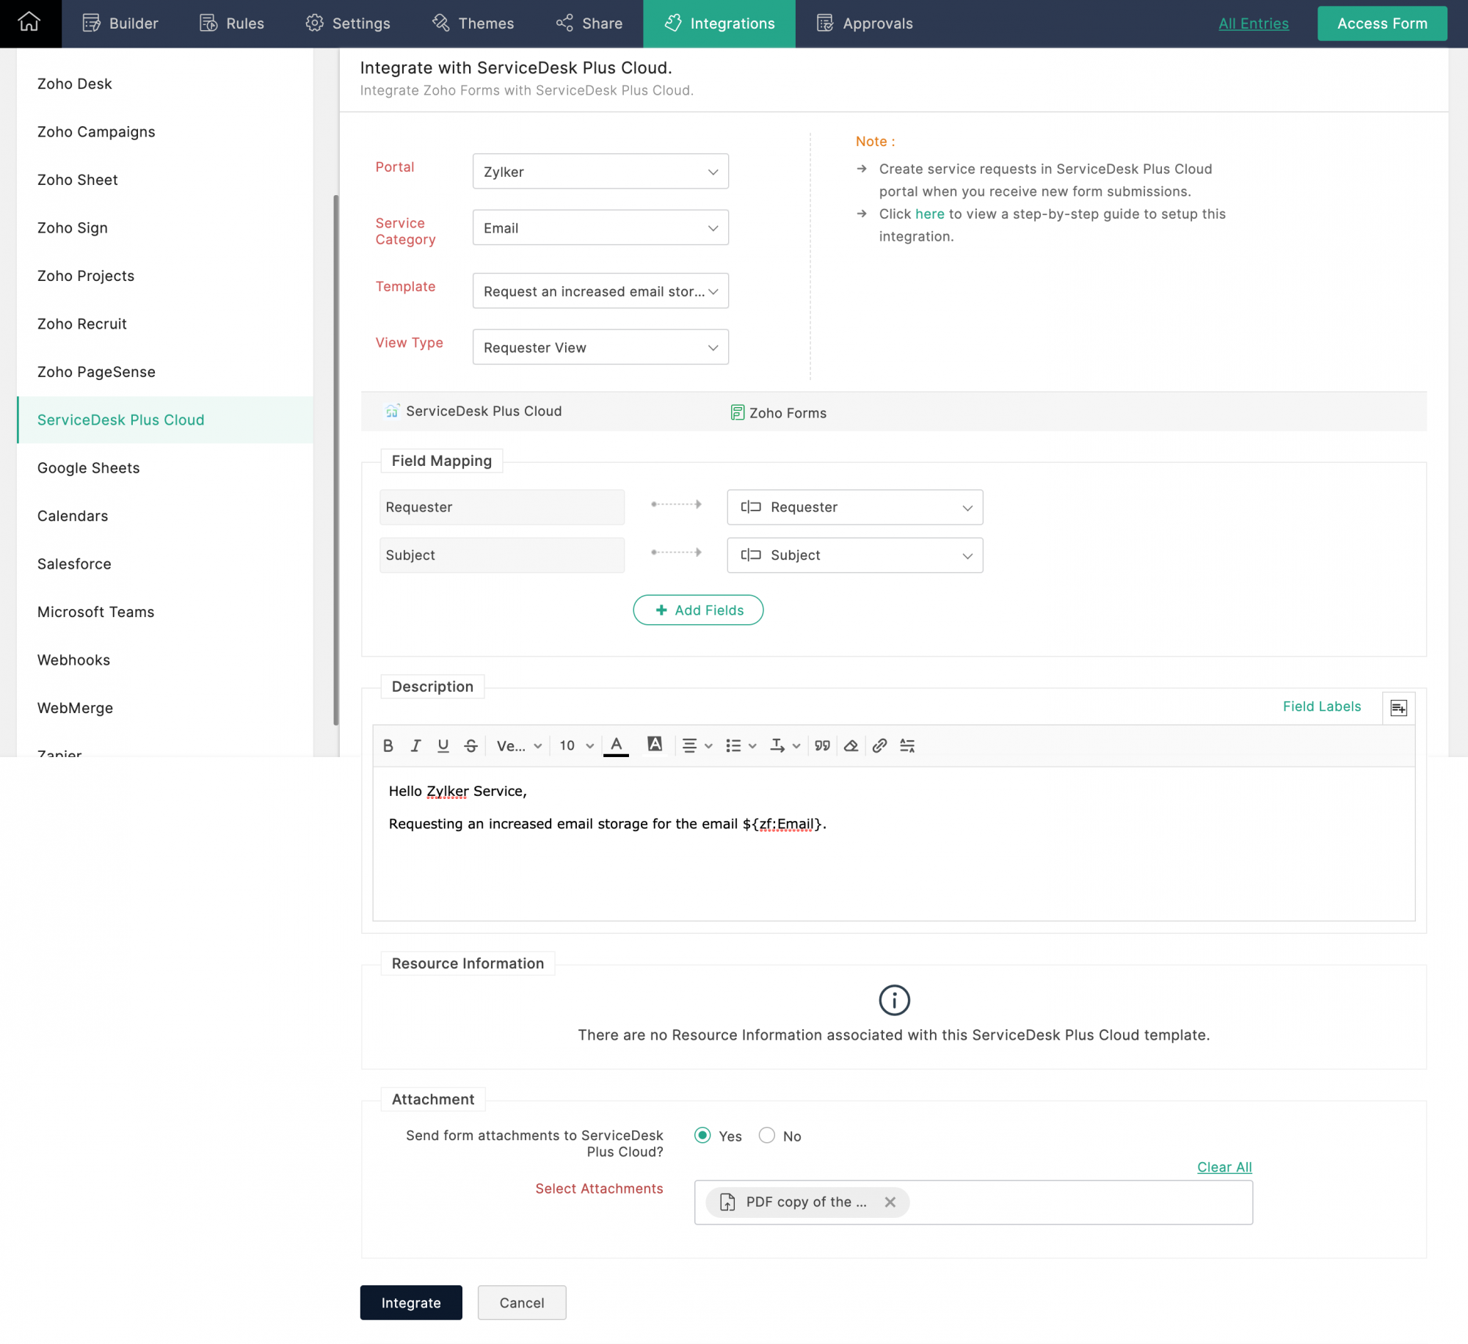Open the Builder tab
1468x1344 pixels.
click(120, 23)
